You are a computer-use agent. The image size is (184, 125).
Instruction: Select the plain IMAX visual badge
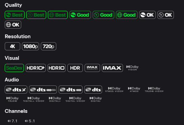pos(112,68)
